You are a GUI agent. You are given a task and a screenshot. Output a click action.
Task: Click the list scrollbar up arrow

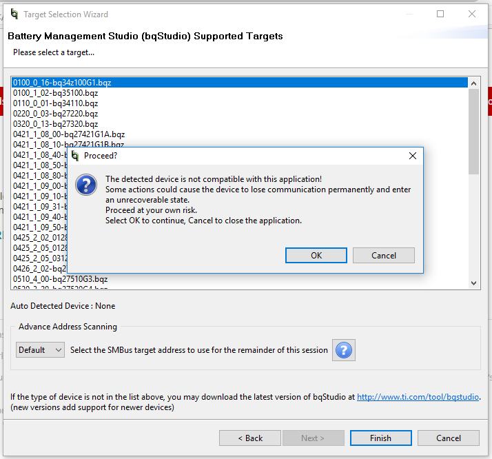[x=473, y=83]
